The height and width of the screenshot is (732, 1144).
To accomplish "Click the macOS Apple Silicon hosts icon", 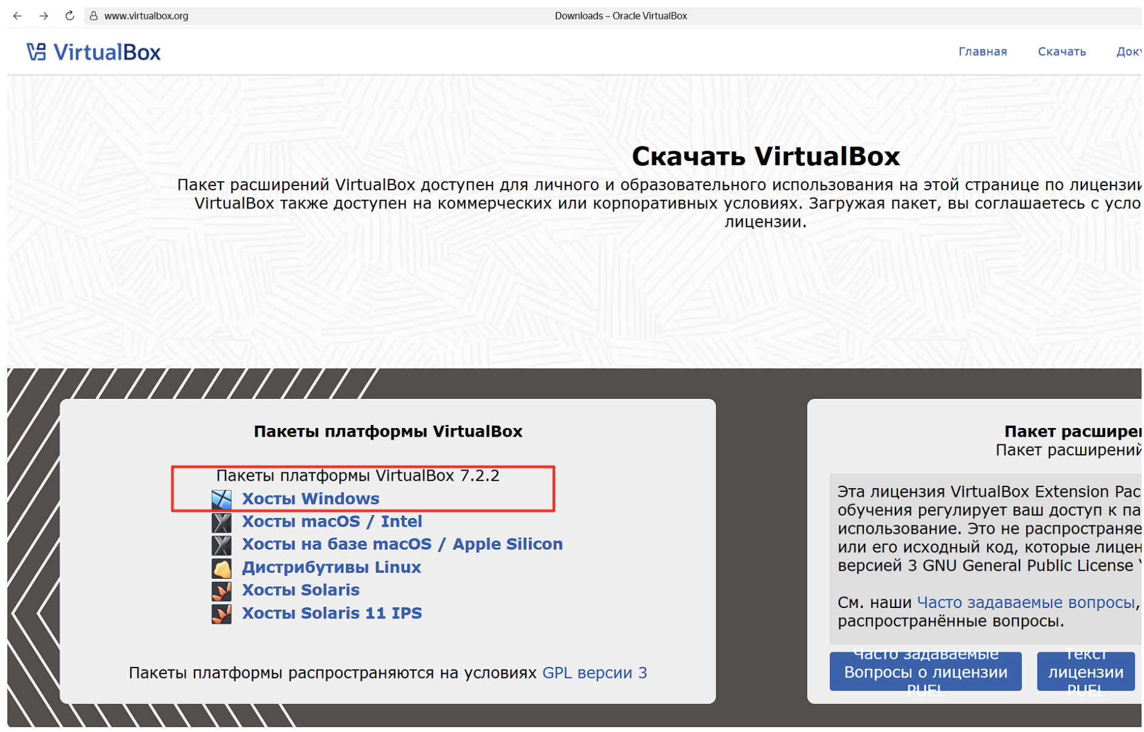I will click(221, 545).
